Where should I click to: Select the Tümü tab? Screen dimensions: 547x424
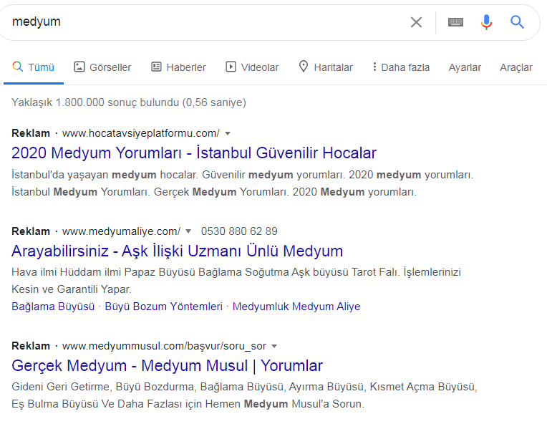[34, 67]
